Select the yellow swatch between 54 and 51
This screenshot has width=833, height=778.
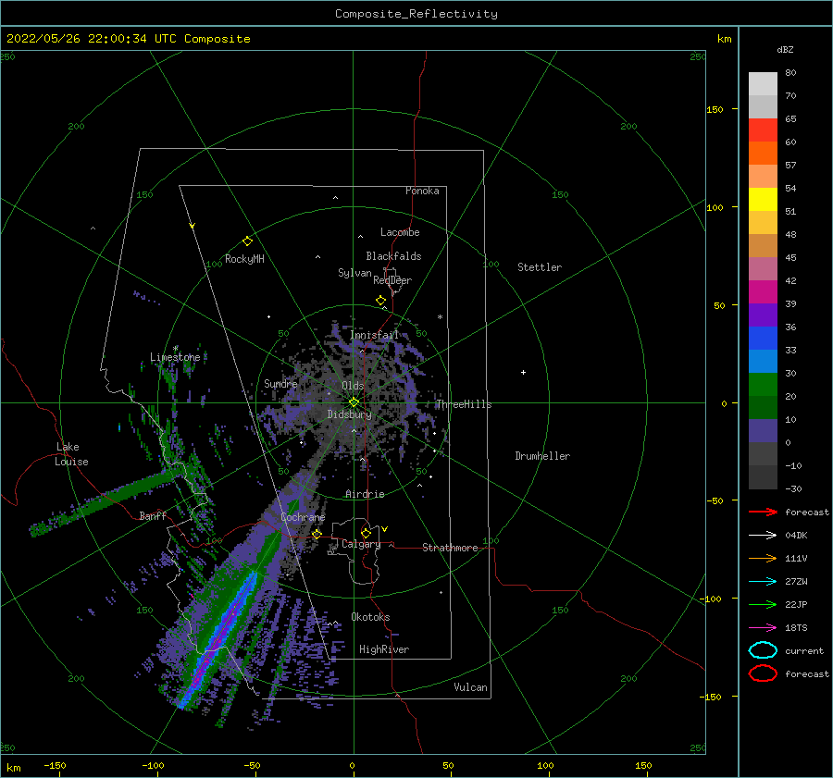[763, 199]
